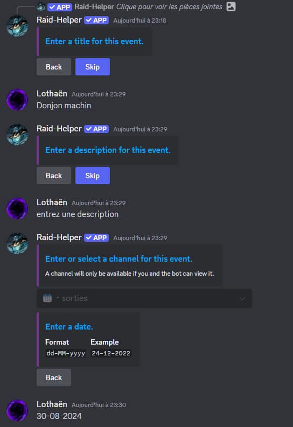Open Lothaën's avatar beside entrez une description
This screenshot has height=427, width=293.
click(17, 208)
